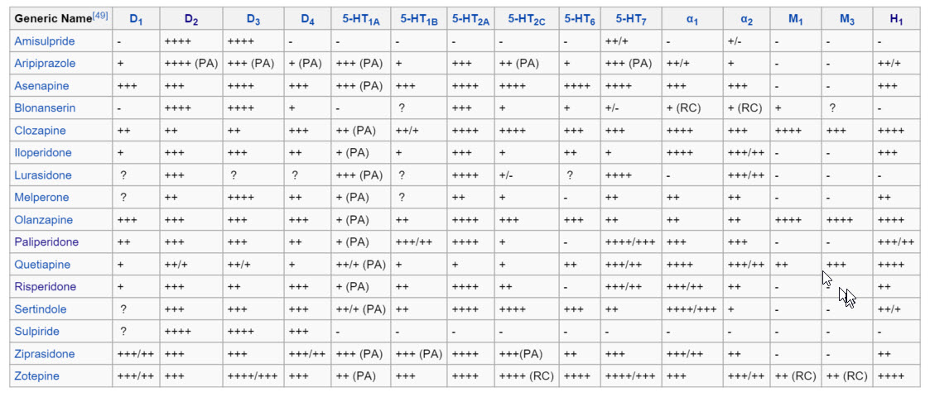Click the 5-HT2A column header link
The height and width of the screenshot is (397, 930).
(471, 20)
